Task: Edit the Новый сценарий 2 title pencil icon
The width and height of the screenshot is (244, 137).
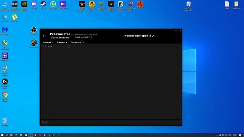Action: 153,36
